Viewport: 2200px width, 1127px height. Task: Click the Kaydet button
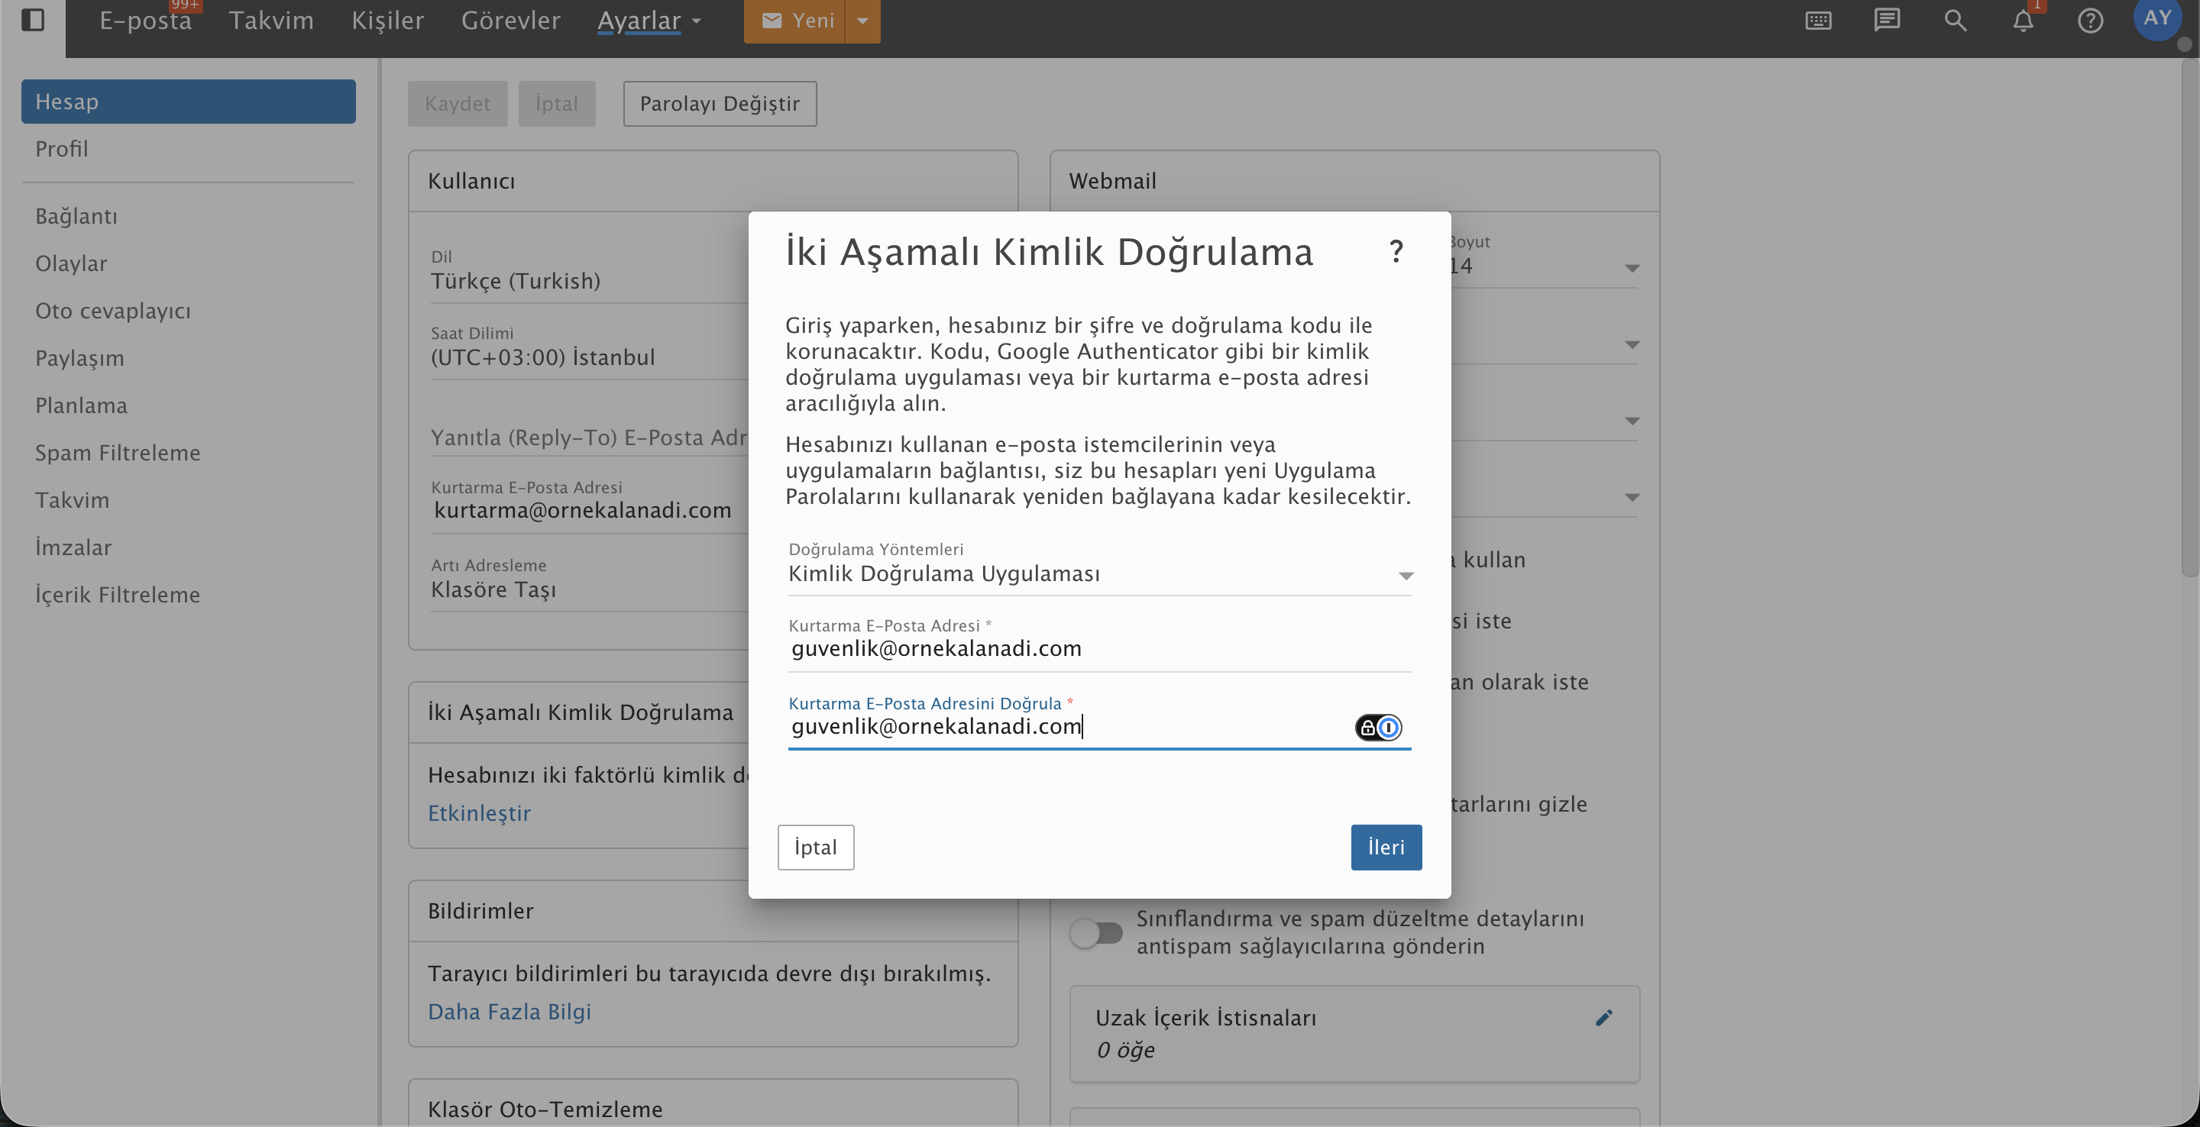pos(457,103)
